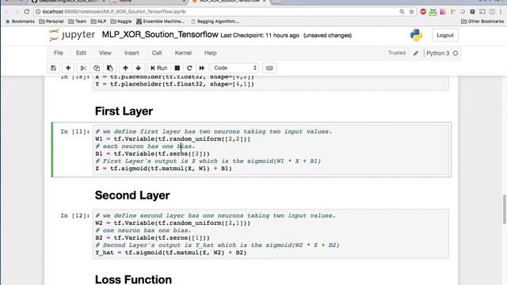This screenshot has height=285, width=507.
Task: Cut selected cells with scissors icon
Action: (x=83, y=68)
